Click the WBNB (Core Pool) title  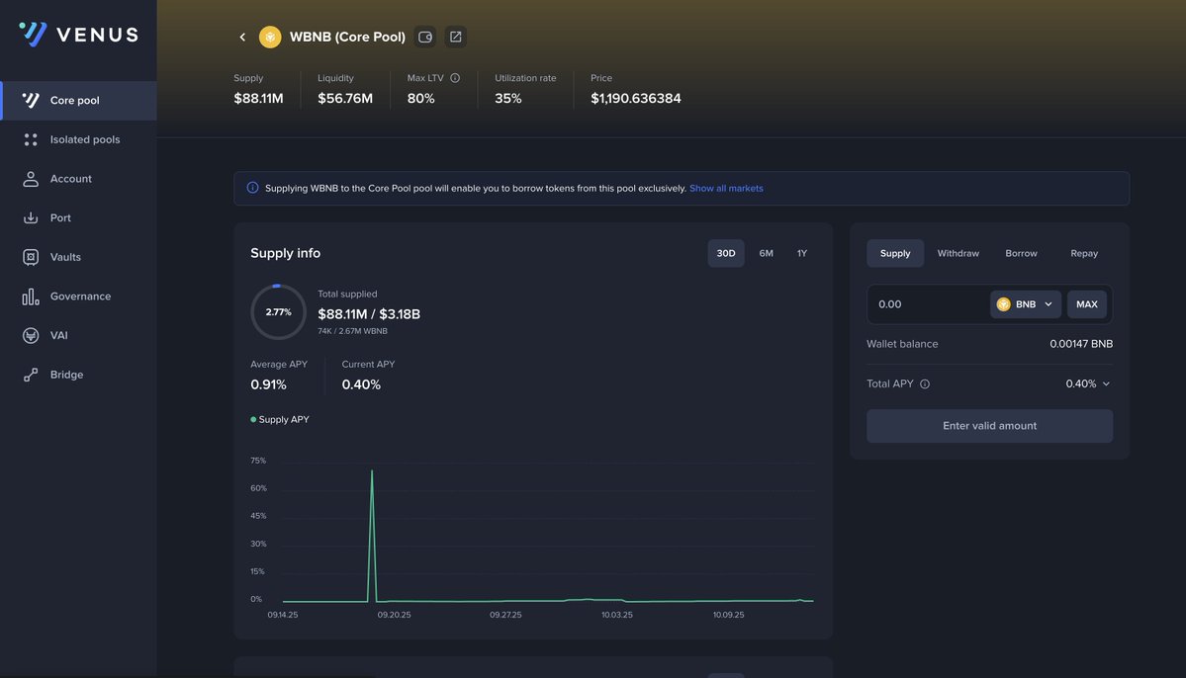click(x=347, y=37)
